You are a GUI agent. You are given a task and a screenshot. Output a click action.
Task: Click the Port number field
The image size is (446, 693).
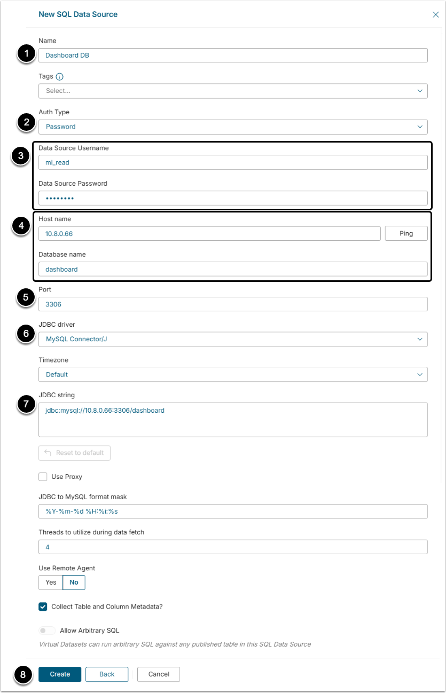[233, 304]
